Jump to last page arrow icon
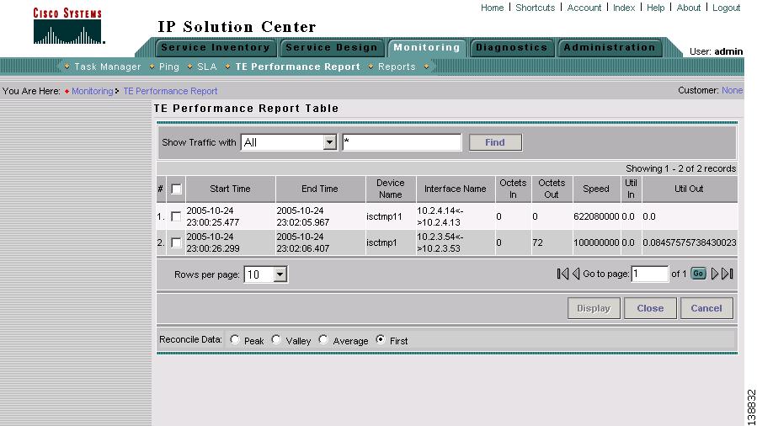Viewport: 757px width, 426px height. coord(728,274)
